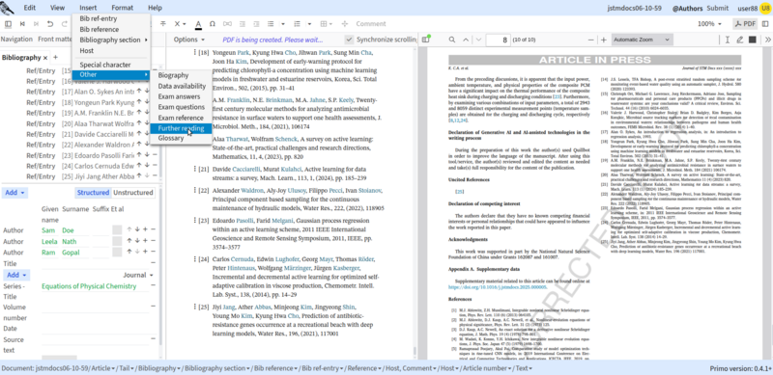Click Bibliography in the status bar breadcrumb
This screenshot has height=375, width=773.
(157, 368)
